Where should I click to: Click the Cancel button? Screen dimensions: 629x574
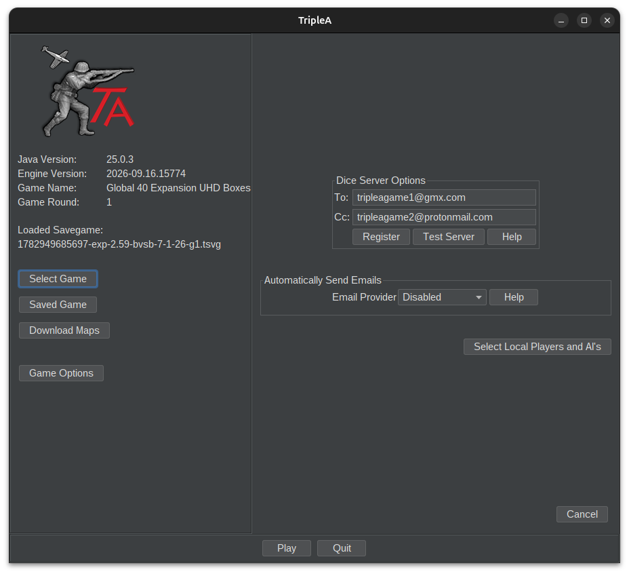pos(582,514)
